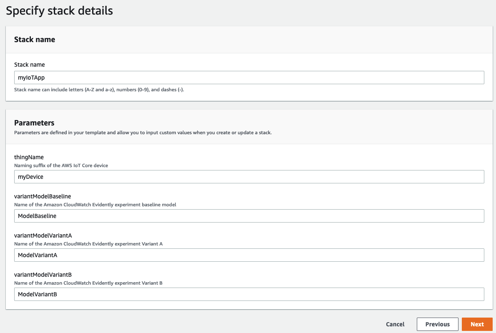This screenshot has width=496, height=333.
Task: Focus the ModelVariantA input field
Action: pos(248,255)
